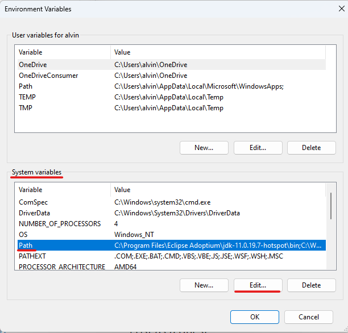Screen dimensions: 348x333
Task: Select Path in user variables list
Action: coord(26,86)
